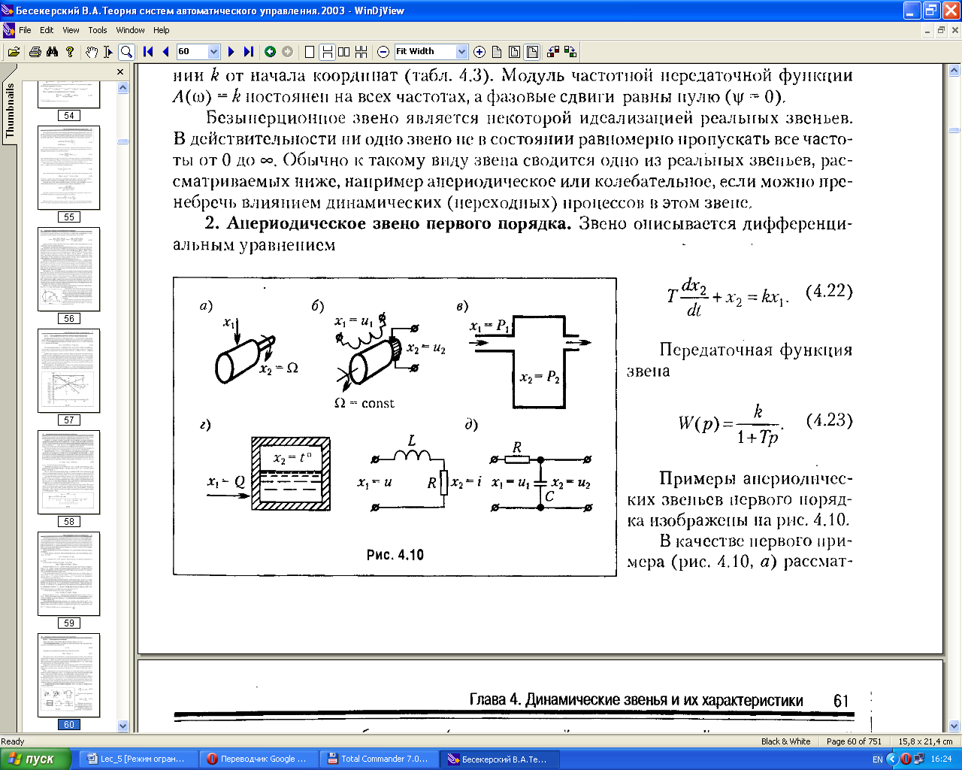The width and height of the screenshot is (962, 770).
Task: Switch to single page layout icon
Action: 310,52
